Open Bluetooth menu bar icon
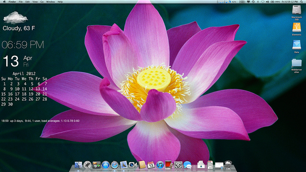Image resolution: width=306 pixels, height=172 pixels. [258, 2]
